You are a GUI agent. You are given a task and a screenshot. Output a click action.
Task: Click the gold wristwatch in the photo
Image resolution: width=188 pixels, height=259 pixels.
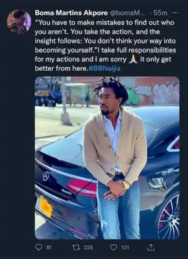click(x=126, y=185)
